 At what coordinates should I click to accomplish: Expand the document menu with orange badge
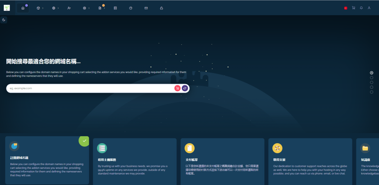click(x=100, y=8)
